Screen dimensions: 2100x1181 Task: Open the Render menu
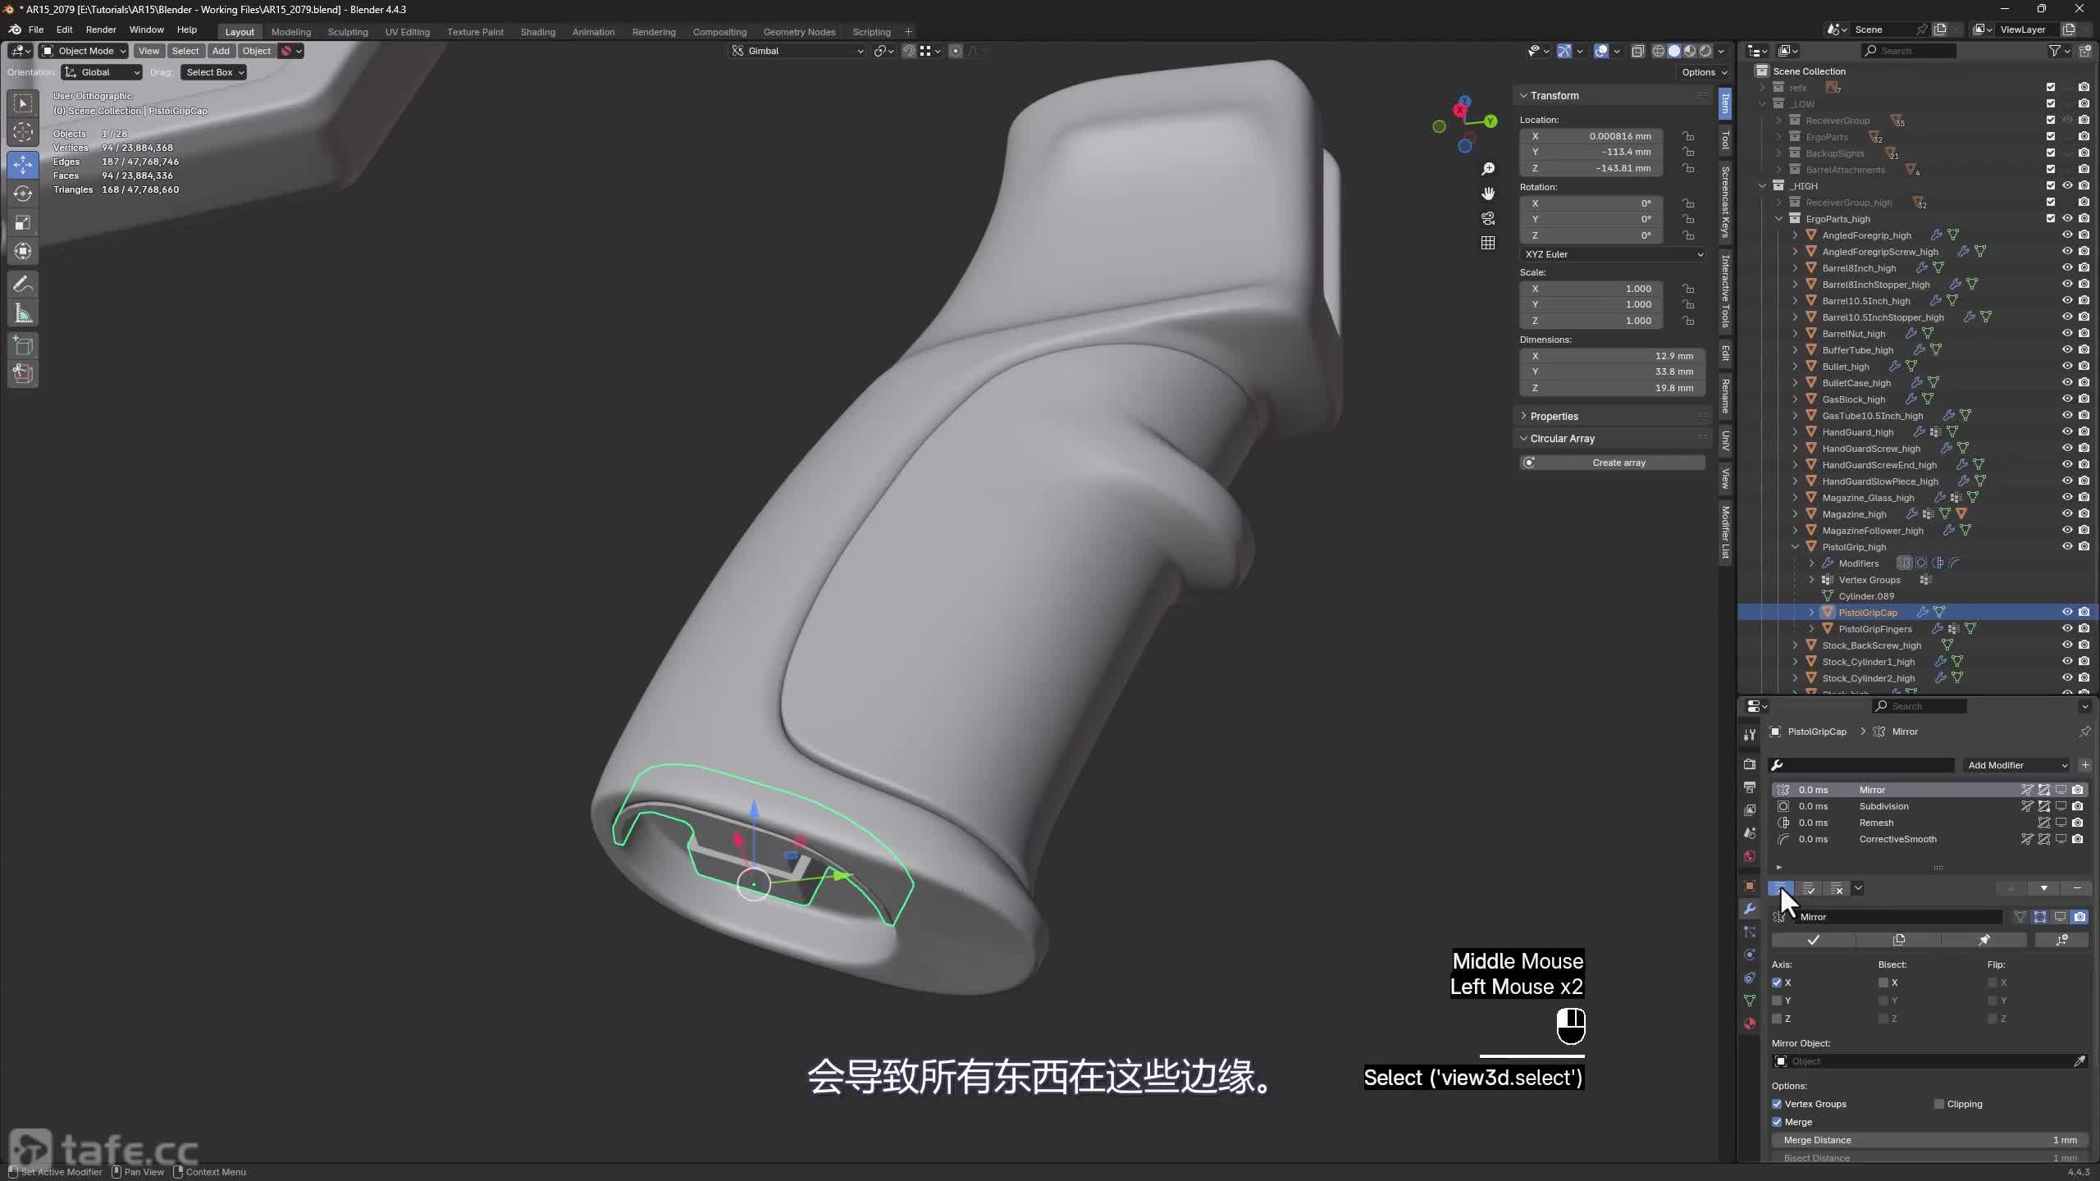tap(101, 30)
